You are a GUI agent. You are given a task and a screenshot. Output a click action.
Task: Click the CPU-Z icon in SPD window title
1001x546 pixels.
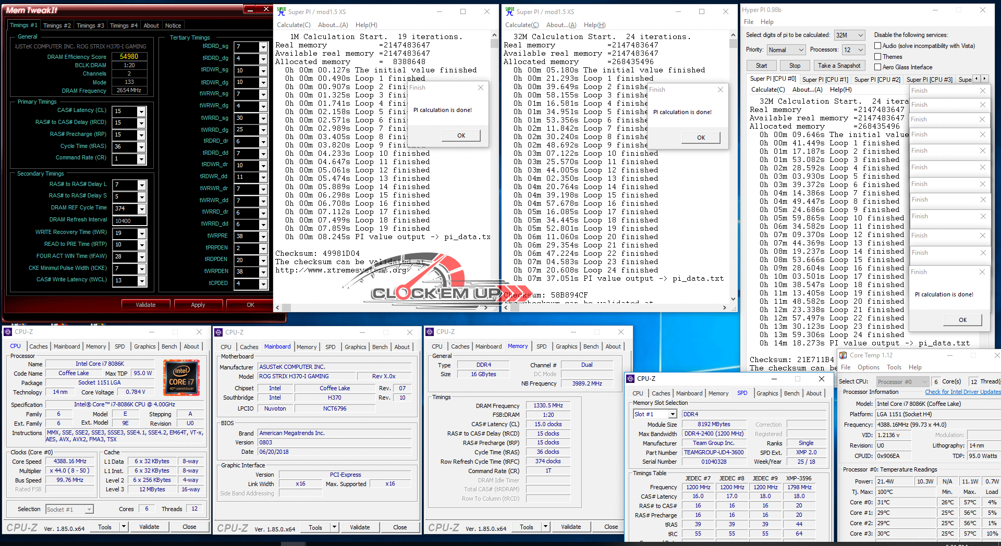click(x=630, y=379)
